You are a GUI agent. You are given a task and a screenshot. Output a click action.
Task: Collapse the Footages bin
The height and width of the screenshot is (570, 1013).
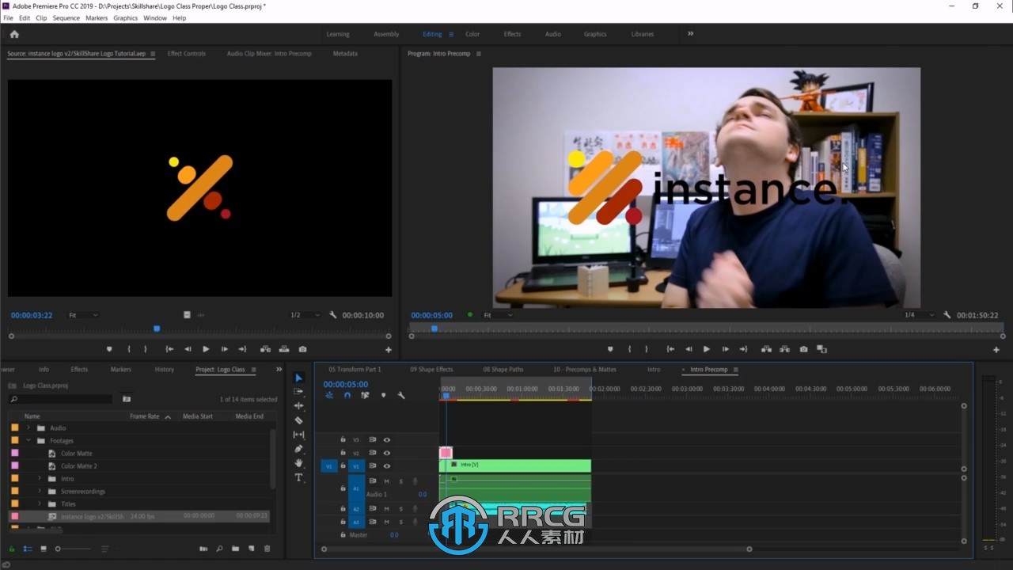(28, 441)
